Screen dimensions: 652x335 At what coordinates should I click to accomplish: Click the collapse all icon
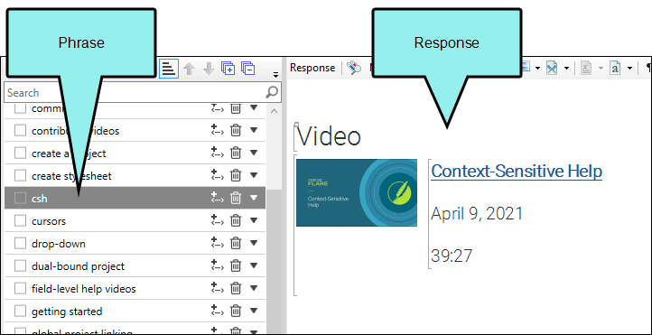tap(248, 68)
